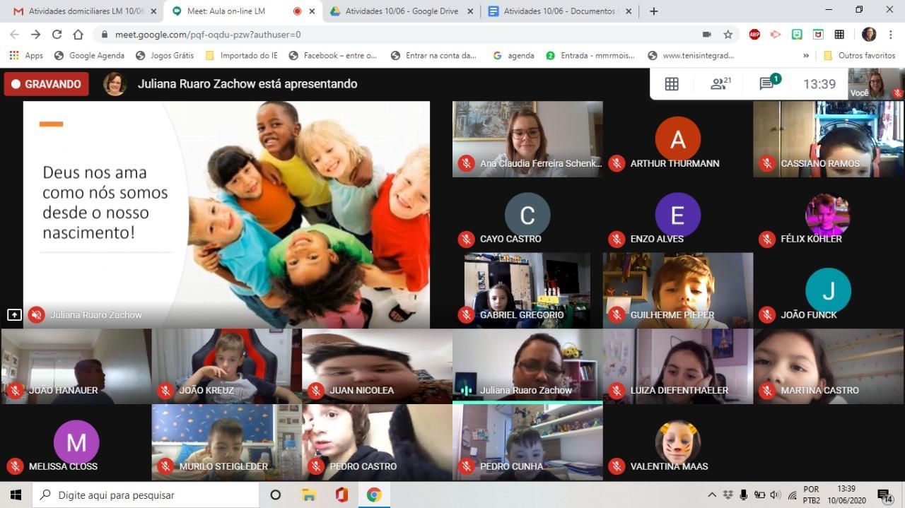Screen dimensions: 905x508
Task: Reload the Meet page
Action: pyautogui.click(x=57, y=35)
